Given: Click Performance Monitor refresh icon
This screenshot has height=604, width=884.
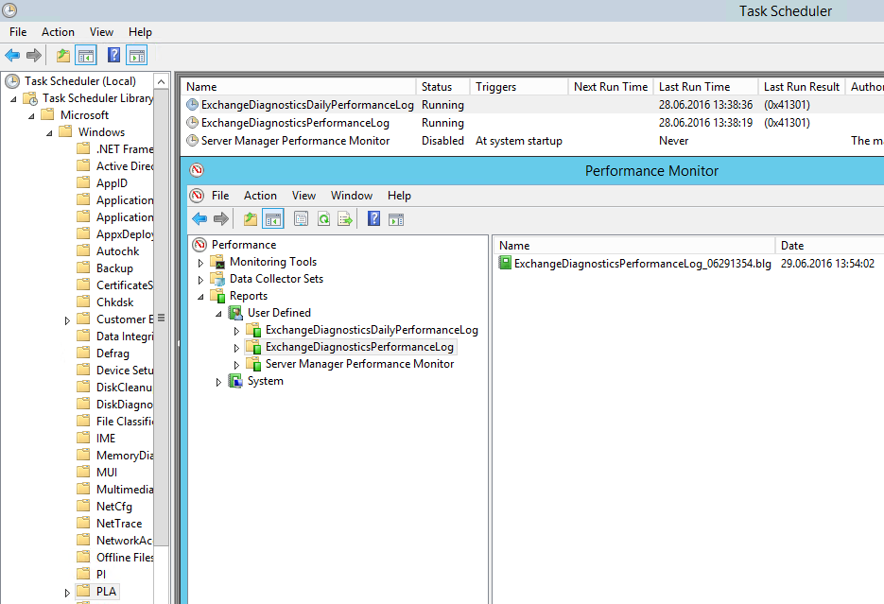Looking at the screenshot, I should tap(323, 218).
